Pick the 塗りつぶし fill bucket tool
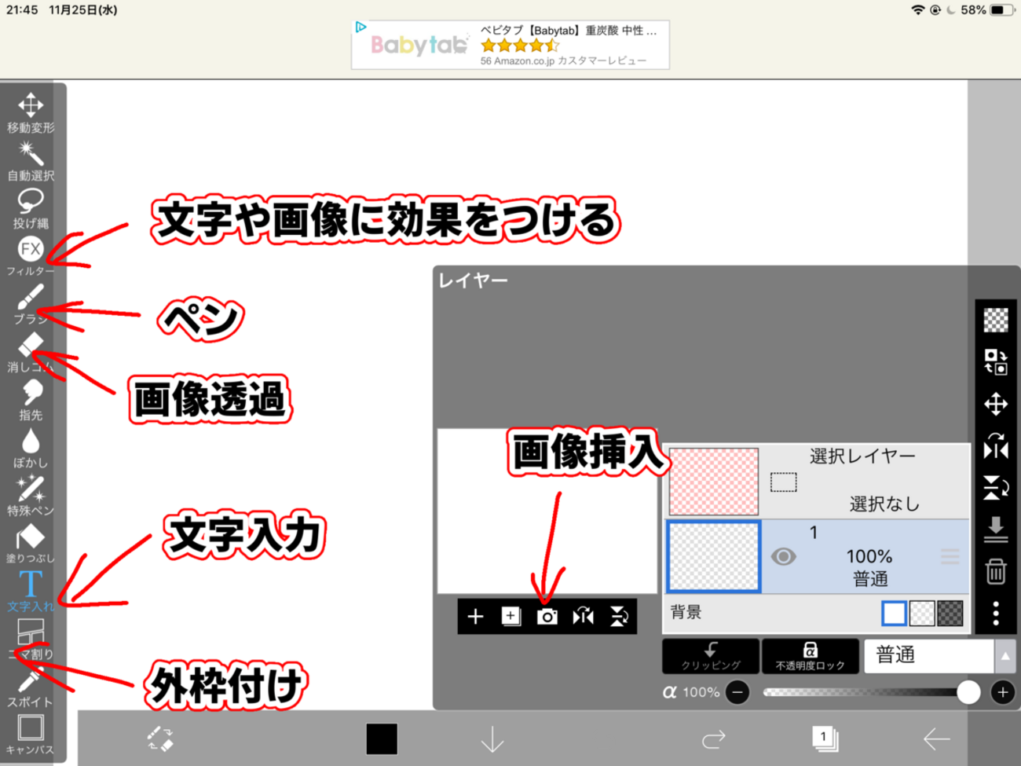Screen dimensions: 1021x766 tap(31, 544)
